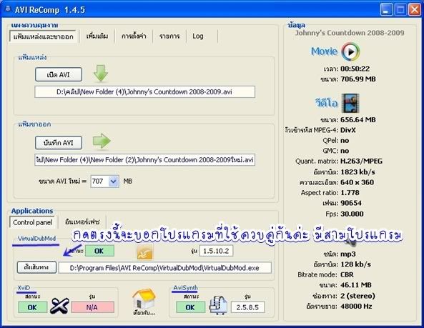Click the green right arrow icon
Screen dimensions: 424x328
coord(102,141)
